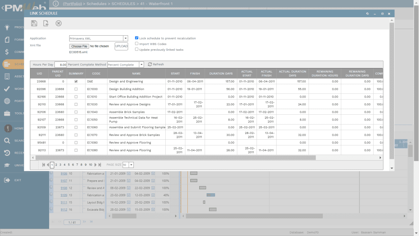
Task: Click the background Gantt horizontal scrollbar
Action: pyautogui.click(x=254, y=216)
